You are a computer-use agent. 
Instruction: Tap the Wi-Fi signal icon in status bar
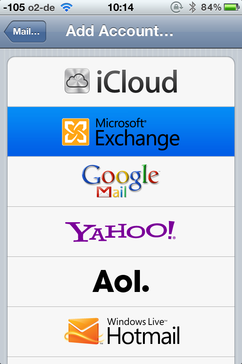click(67, 8)
